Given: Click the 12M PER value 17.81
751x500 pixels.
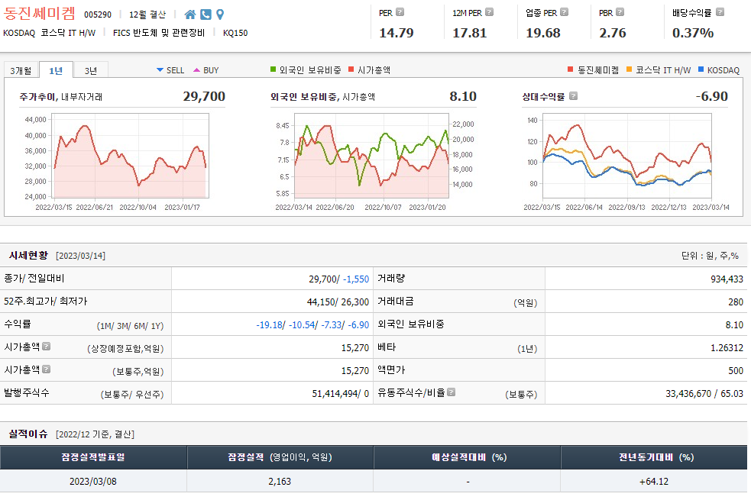Looking at the screenshot, I should tap(469, 33).
